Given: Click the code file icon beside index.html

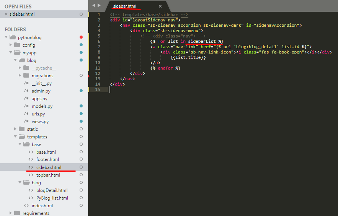Looking at the screenshot, I should tap(26, 205).
